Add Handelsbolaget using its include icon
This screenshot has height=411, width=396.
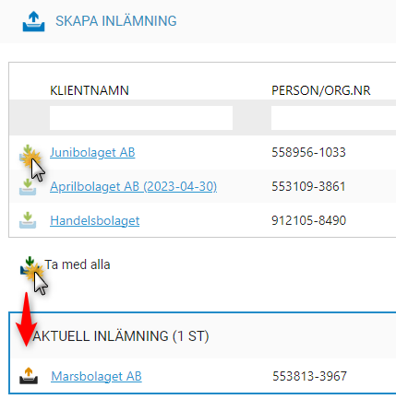[28, 220]
